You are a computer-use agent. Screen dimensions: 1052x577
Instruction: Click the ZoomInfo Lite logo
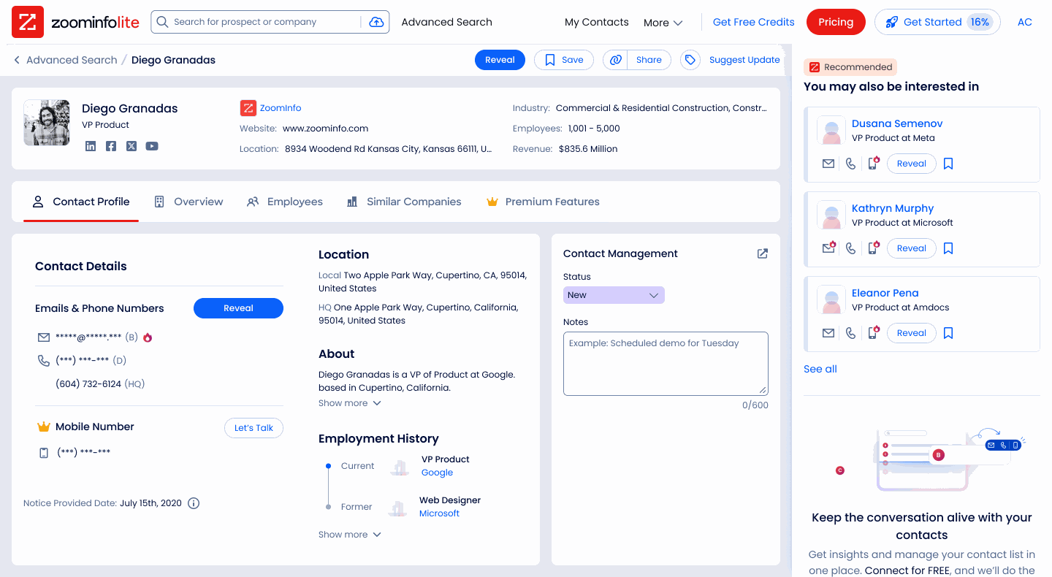pyautogui.click(x=76, y=22)
